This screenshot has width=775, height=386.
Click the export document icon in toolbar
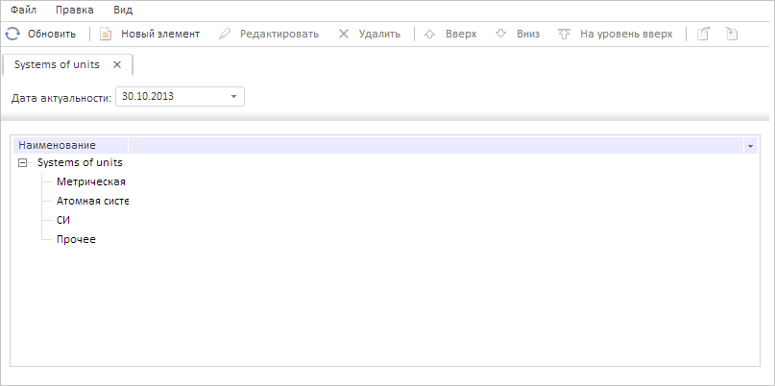[x=704, y=34]
